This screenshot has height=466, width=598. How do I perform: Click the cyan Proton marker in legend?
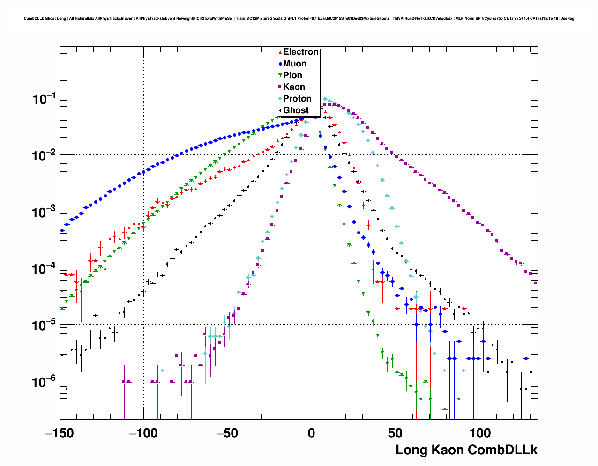click(280, 99)
